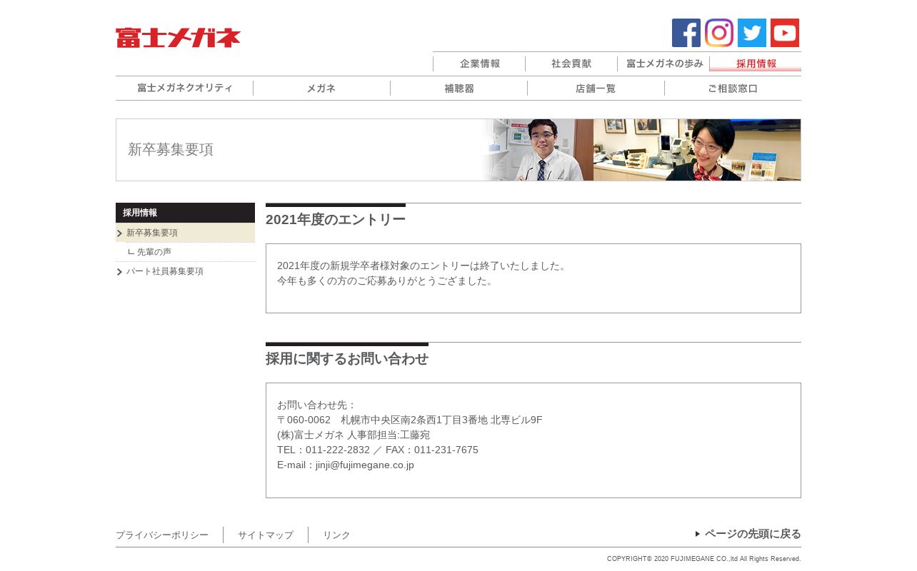Image resolution: width=917 pixels, height=571 pixels.
Task: Click the 採用に関するお問い合わせ heading
Action: [x=347, y=358]
